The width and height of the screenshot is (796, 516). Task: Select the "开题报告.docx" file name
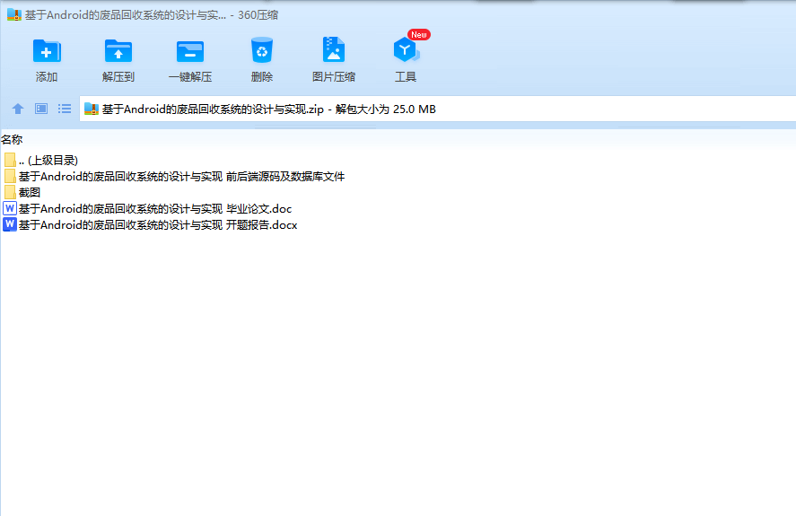pos(158,225)
